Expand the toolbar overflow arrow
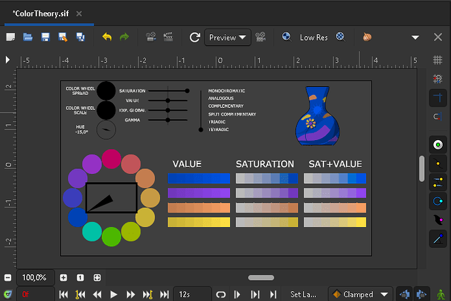This screenshot has width=451, height=301. coord(414,38)
